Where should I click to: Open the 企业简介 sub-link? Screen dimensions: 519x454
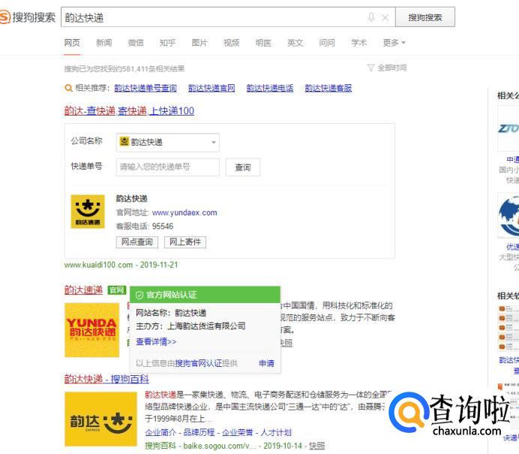tap(160, 432)
